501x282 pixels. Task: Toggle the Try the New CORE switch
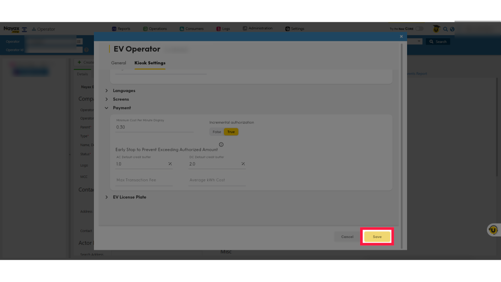point(418,29)
